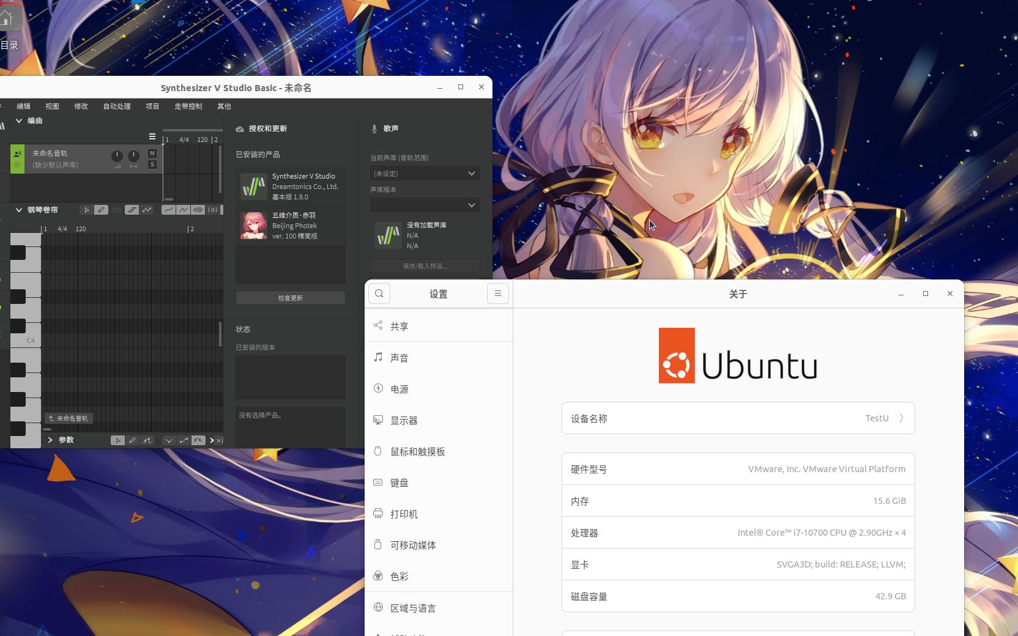Screen dimensions: 1018x636
Task: Click the processor value Intel Core i7-10700
Action: [822, 533]
